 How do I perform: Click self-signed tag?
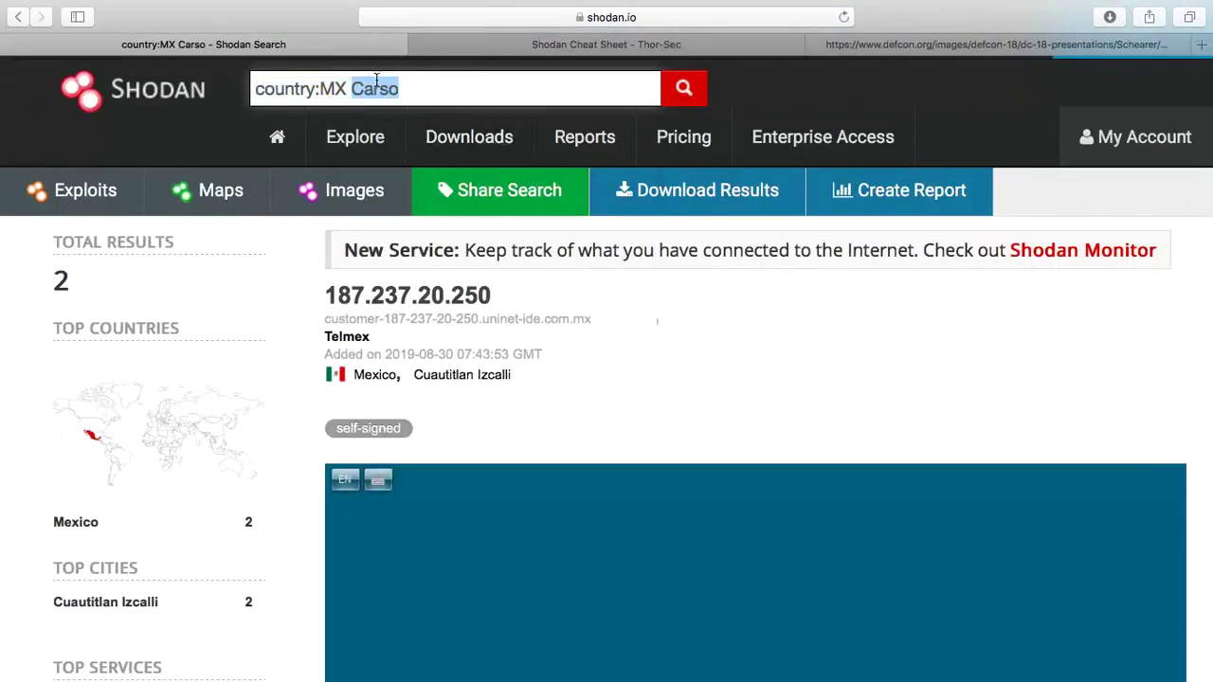coord(368,428)
